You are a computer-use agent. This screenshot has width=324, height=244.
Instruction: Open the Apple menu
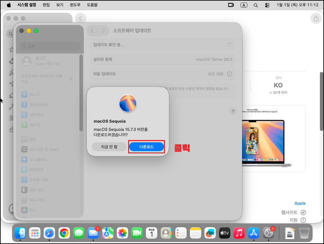(x=9, y=5)
